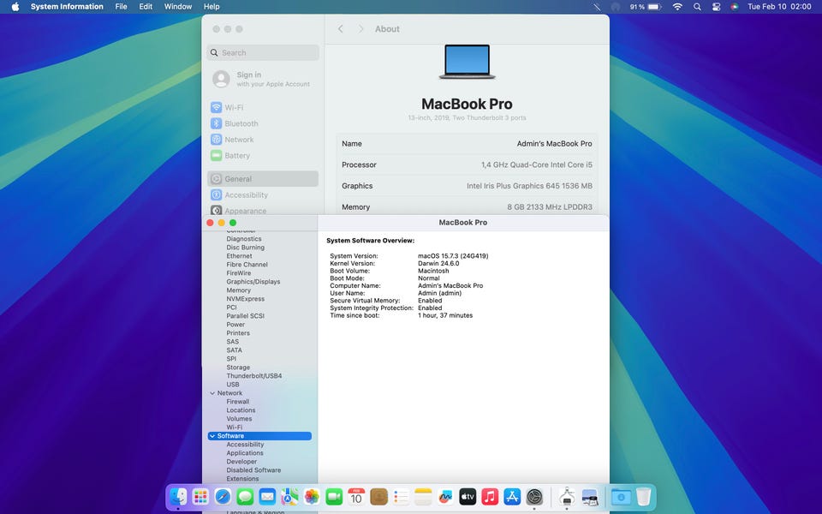This screenshot has height=514, width=822.
Task: Select Wi-Fi in System Settings sidebar
Action: (263, 108)
